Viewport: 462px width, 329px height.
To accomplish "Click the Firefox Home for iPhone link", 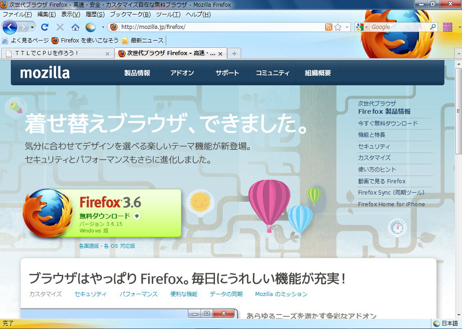I will coord(391,204).
